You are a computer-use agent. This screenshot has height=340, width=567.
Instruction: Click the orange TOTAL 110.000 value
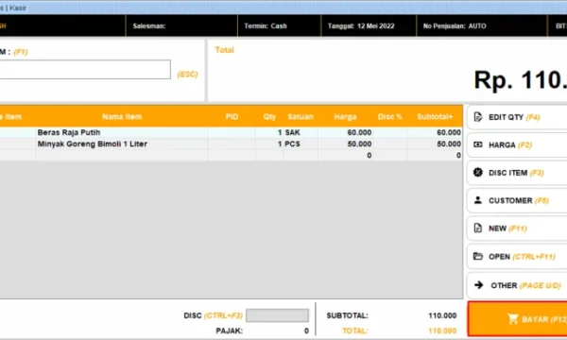(442, 331)
